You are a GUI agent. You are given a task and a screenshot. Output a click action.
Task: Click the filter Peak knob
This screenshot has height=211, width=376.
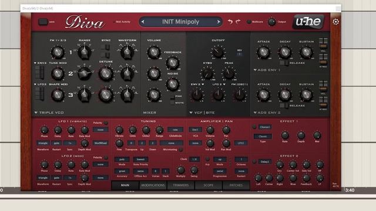tap(229, 73)
